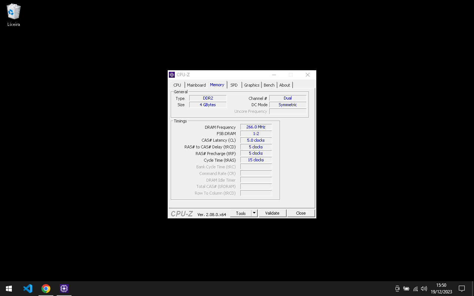The image size is (474, 296).
Task: Click the Command Rate (CR) label
Action: pos(217,174)
